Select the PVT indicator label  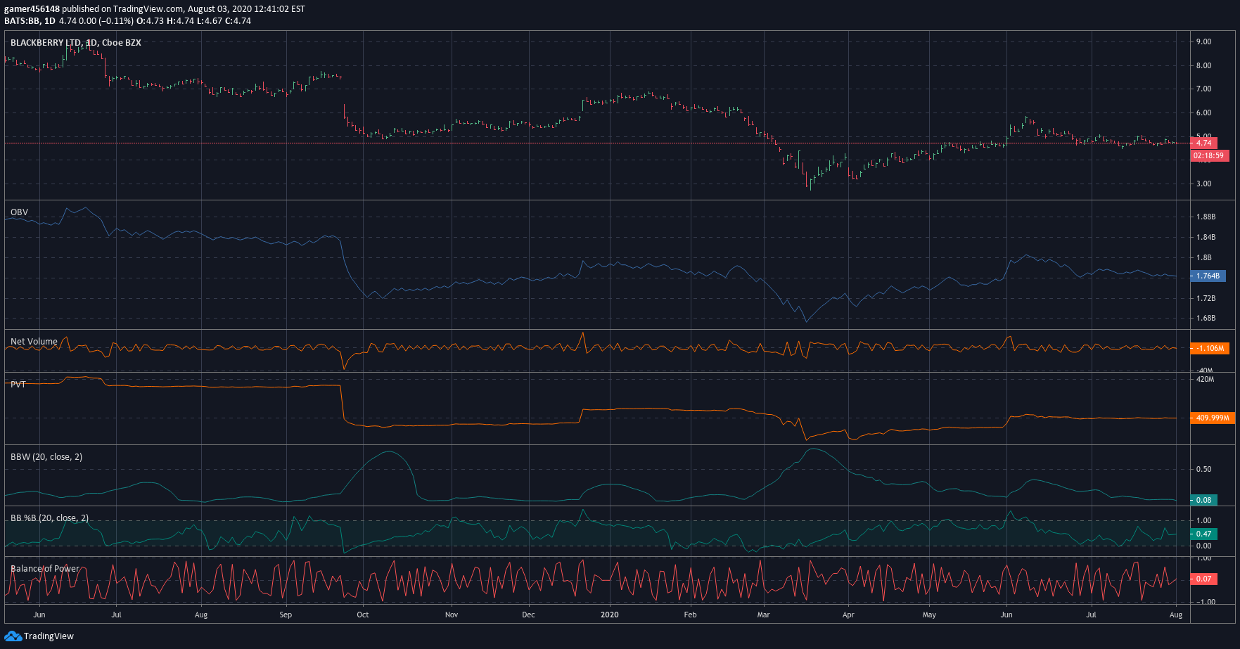click(18, 385)
